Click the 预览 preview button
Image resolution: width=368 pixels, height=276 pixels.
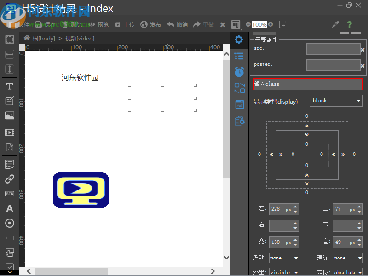click(98, 24)
